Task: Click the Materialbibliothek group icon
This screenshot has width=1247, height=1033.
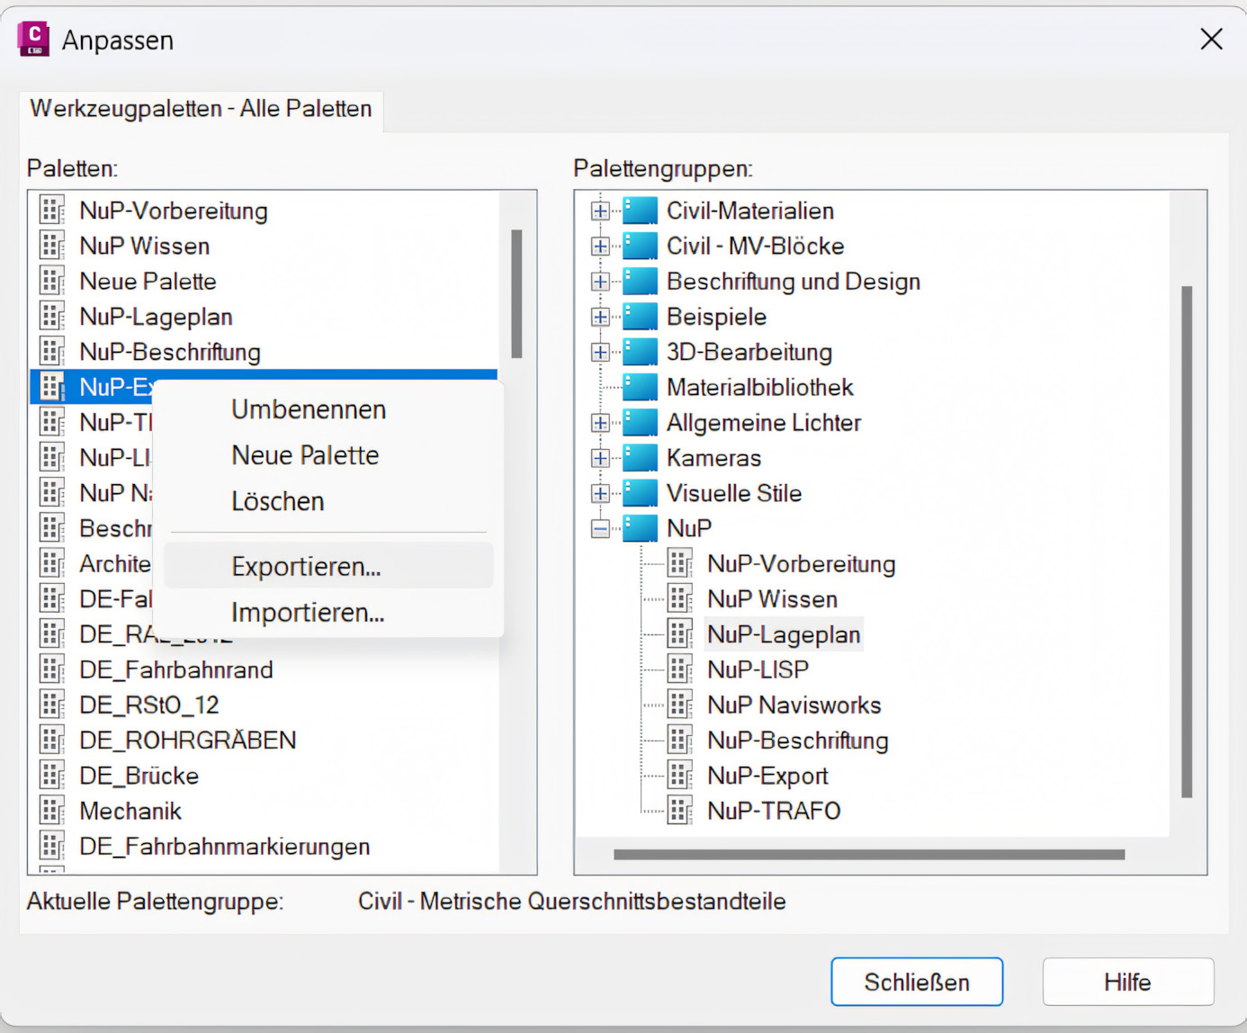Action: [639, 387]
